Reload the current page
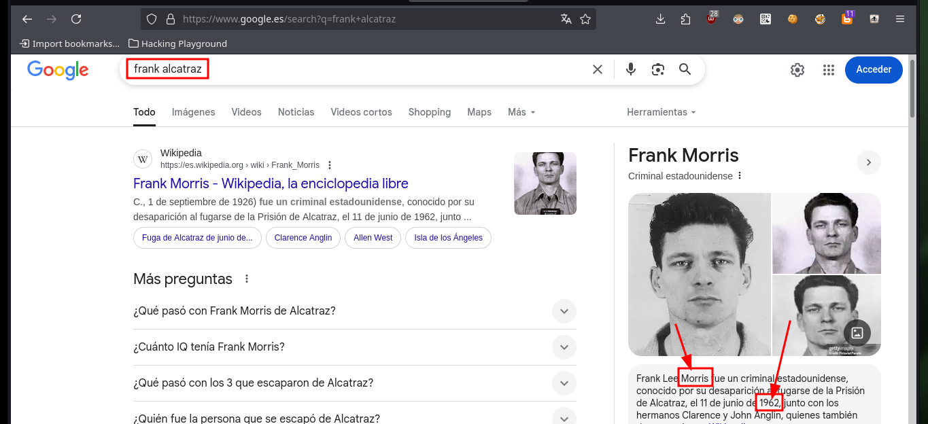Viewport: 928px width, 424px height. pos(76,19)
